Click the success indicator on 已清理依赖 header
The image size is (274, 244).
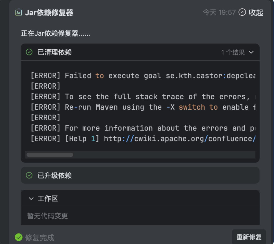(x=29, y=52)
